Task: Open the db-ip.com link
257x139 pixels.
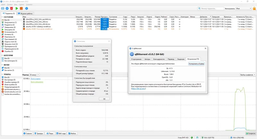Action: 138,89
